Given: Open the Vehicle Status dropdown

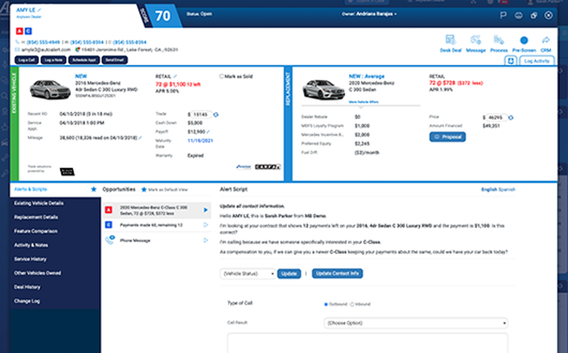Looking at the screenshot, I should [x=248, y=274].
